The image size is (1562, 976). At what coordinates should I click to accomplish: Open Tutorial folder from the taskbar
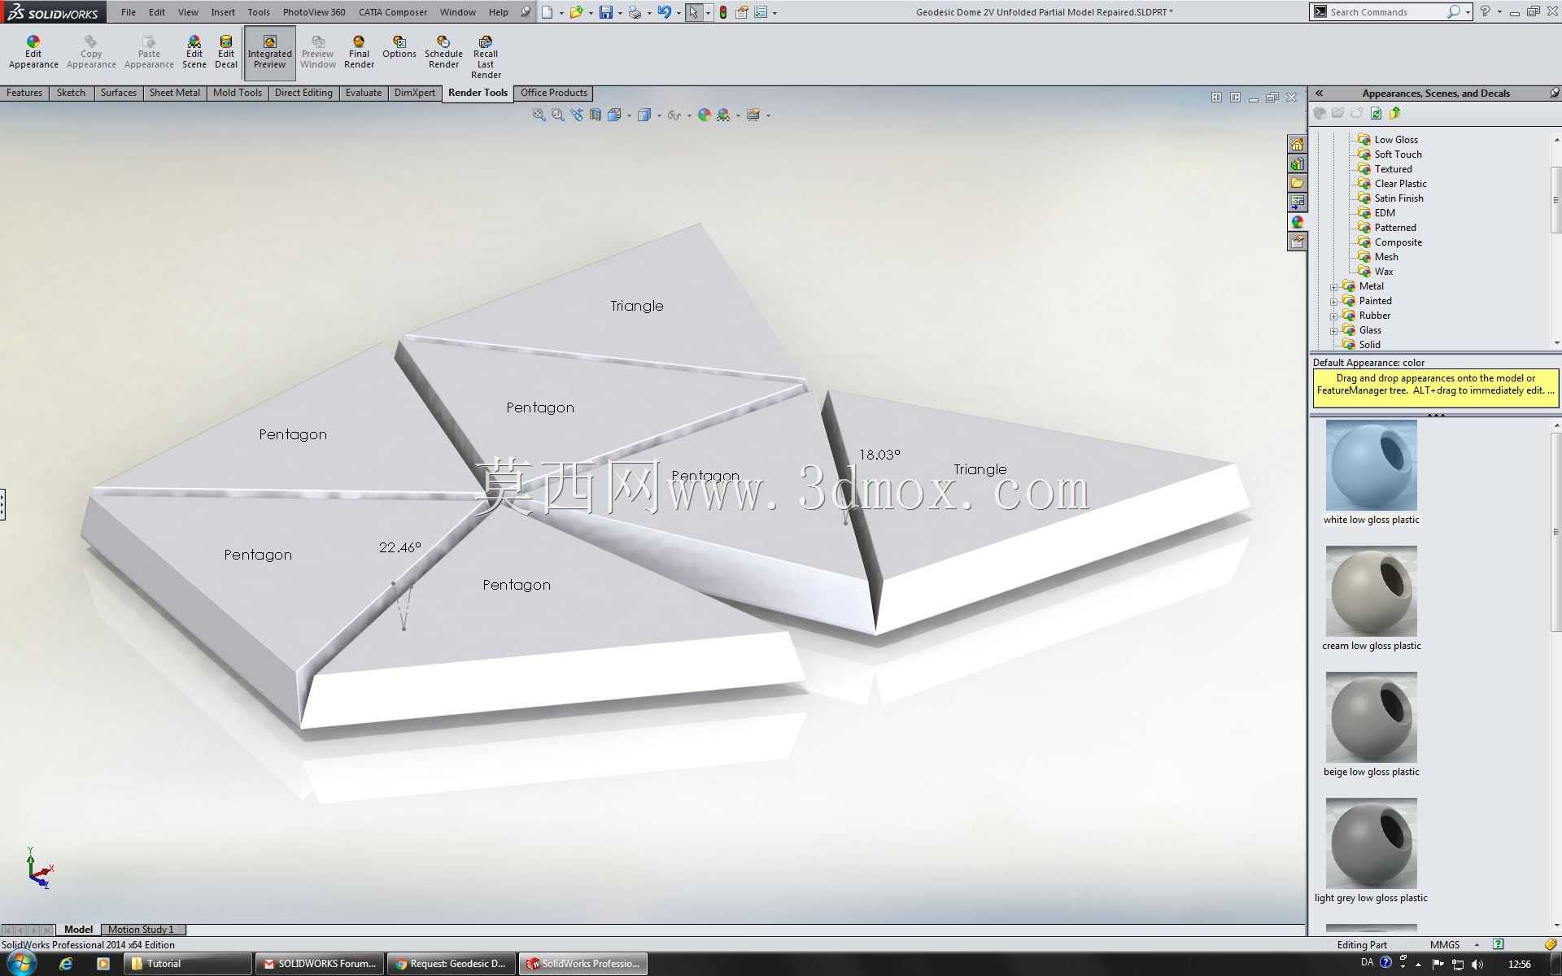pos(188,964)
